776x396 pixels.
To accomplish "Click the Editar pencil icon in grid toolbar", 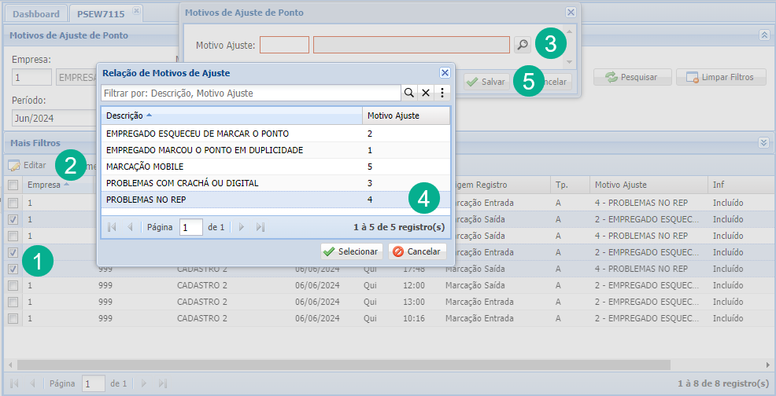I will click(x=14, y=166).
